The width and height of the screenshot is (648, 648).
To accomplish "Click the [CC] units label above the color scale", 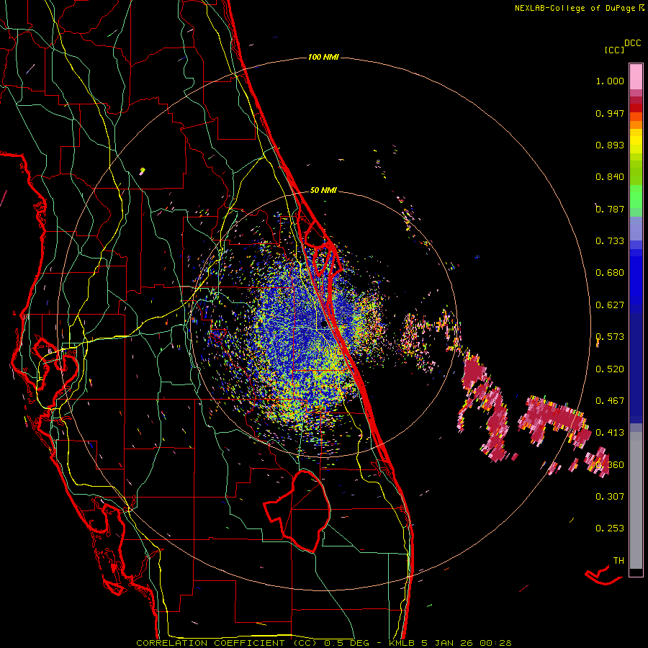I will (x=615, y=50).
